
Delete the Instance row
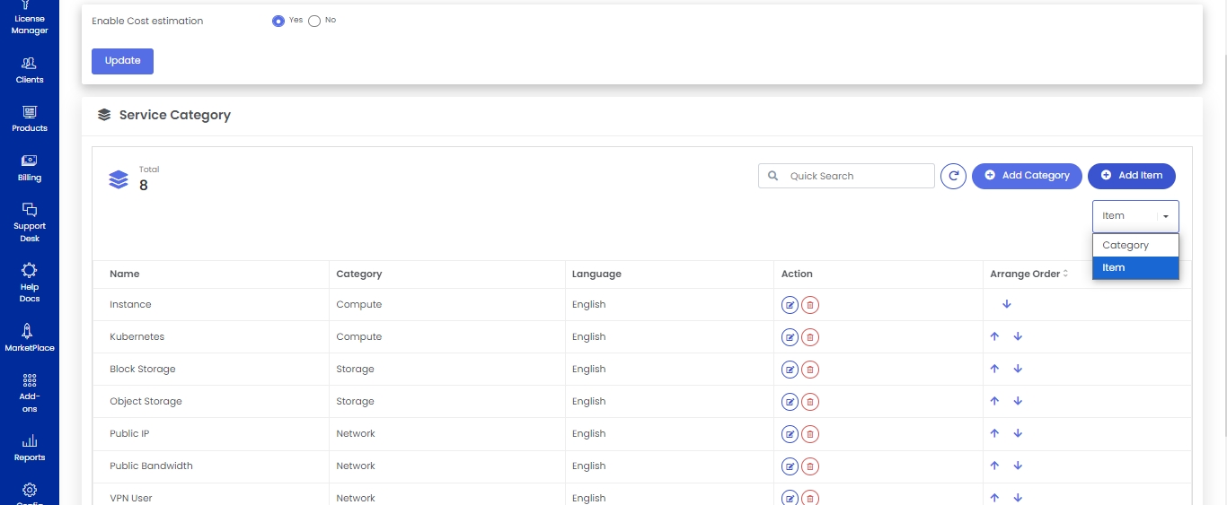[x=810, y=305]
